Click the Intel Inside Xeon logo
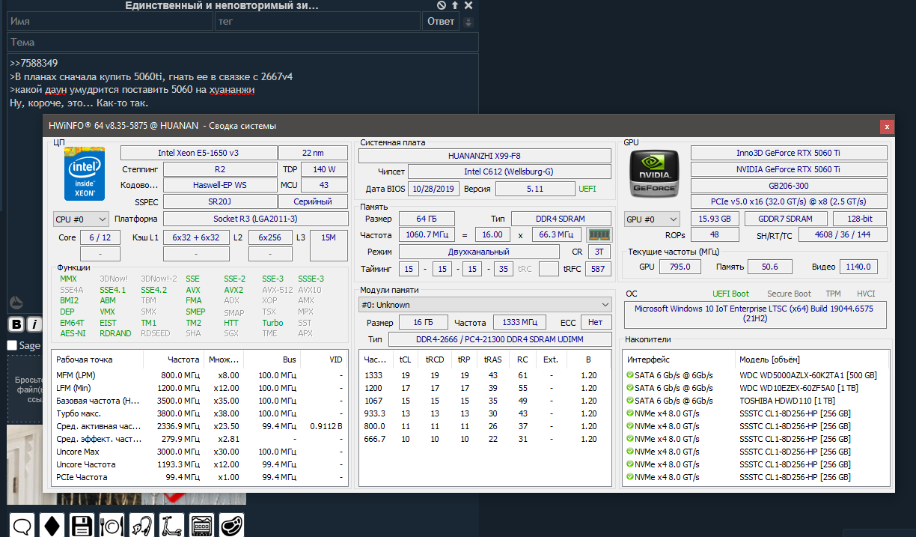Screen dimensions: 916x537 click(x=85, y=174)
